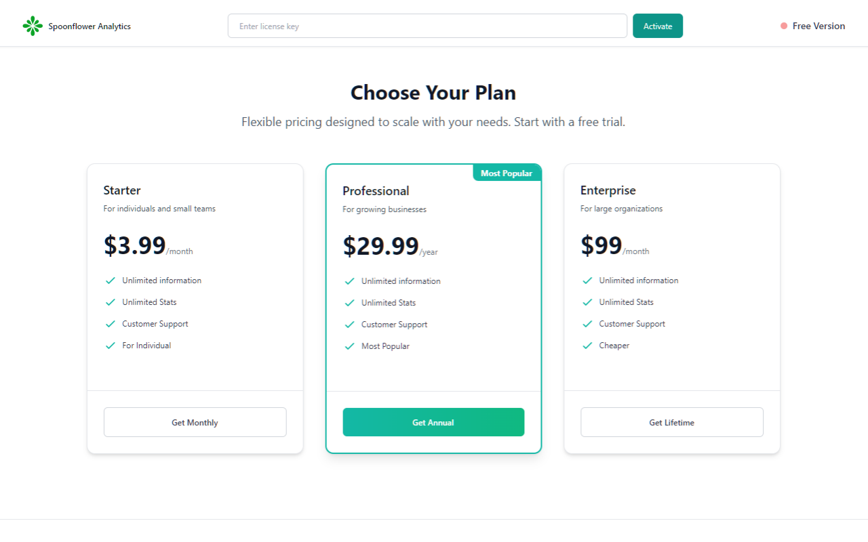868x542 pixels.
Task: Click checkmark next to Starter Unlimited Stats
Action: click(x=111, y=302)
